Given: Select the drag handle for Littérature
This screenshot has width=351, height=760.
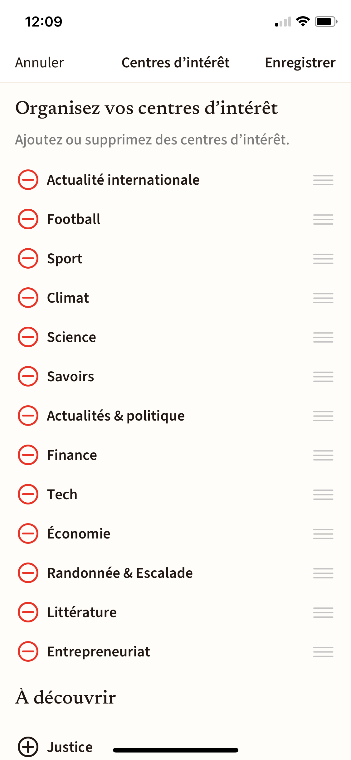Looking at the screenshot, I should (x=323, y=612).
